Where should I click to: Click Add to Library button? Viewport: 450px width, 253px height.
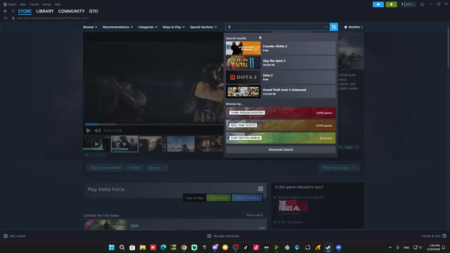coord(247,198)
